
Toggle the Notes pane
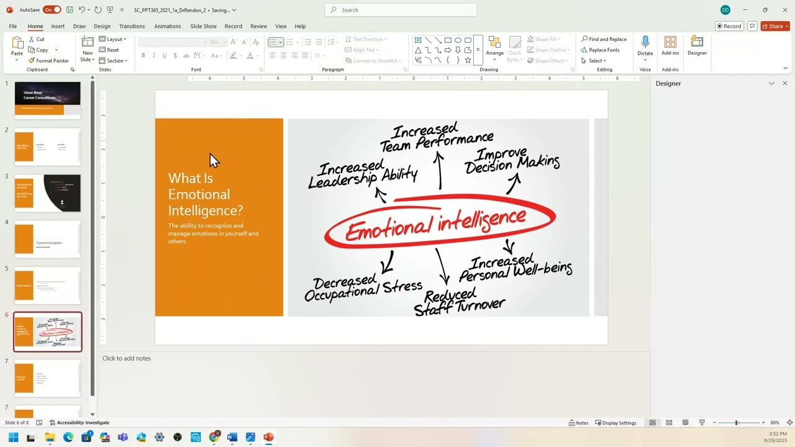(x=578, y=423)
